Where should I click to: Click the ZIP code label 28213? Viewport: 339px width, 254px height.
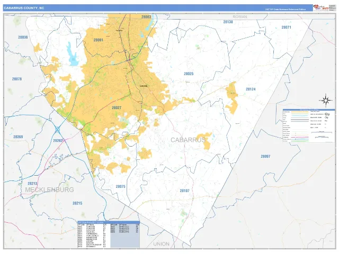pos(32,184)
